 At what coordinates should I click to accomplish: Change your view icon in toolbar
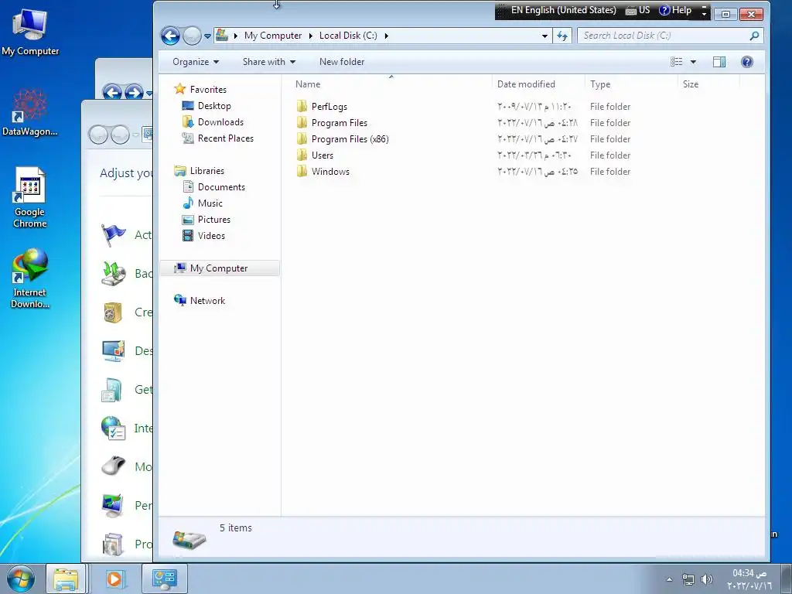(676, 62)
